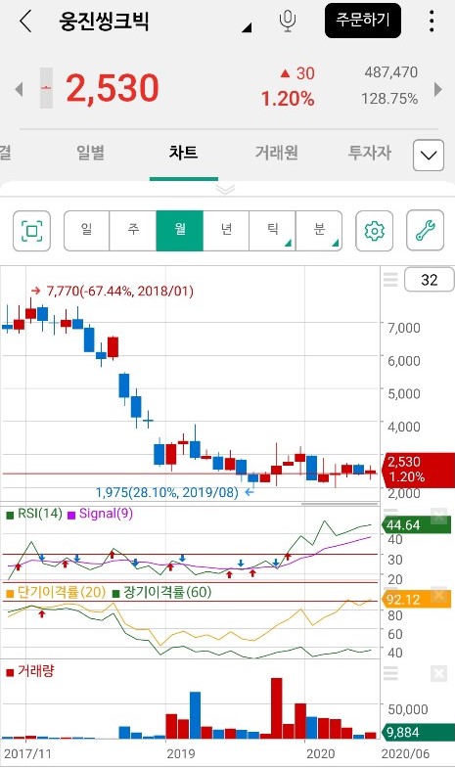455x768 pixels.
Task: Tap the 2019 date axis label
Action: [x=181, y=753]
